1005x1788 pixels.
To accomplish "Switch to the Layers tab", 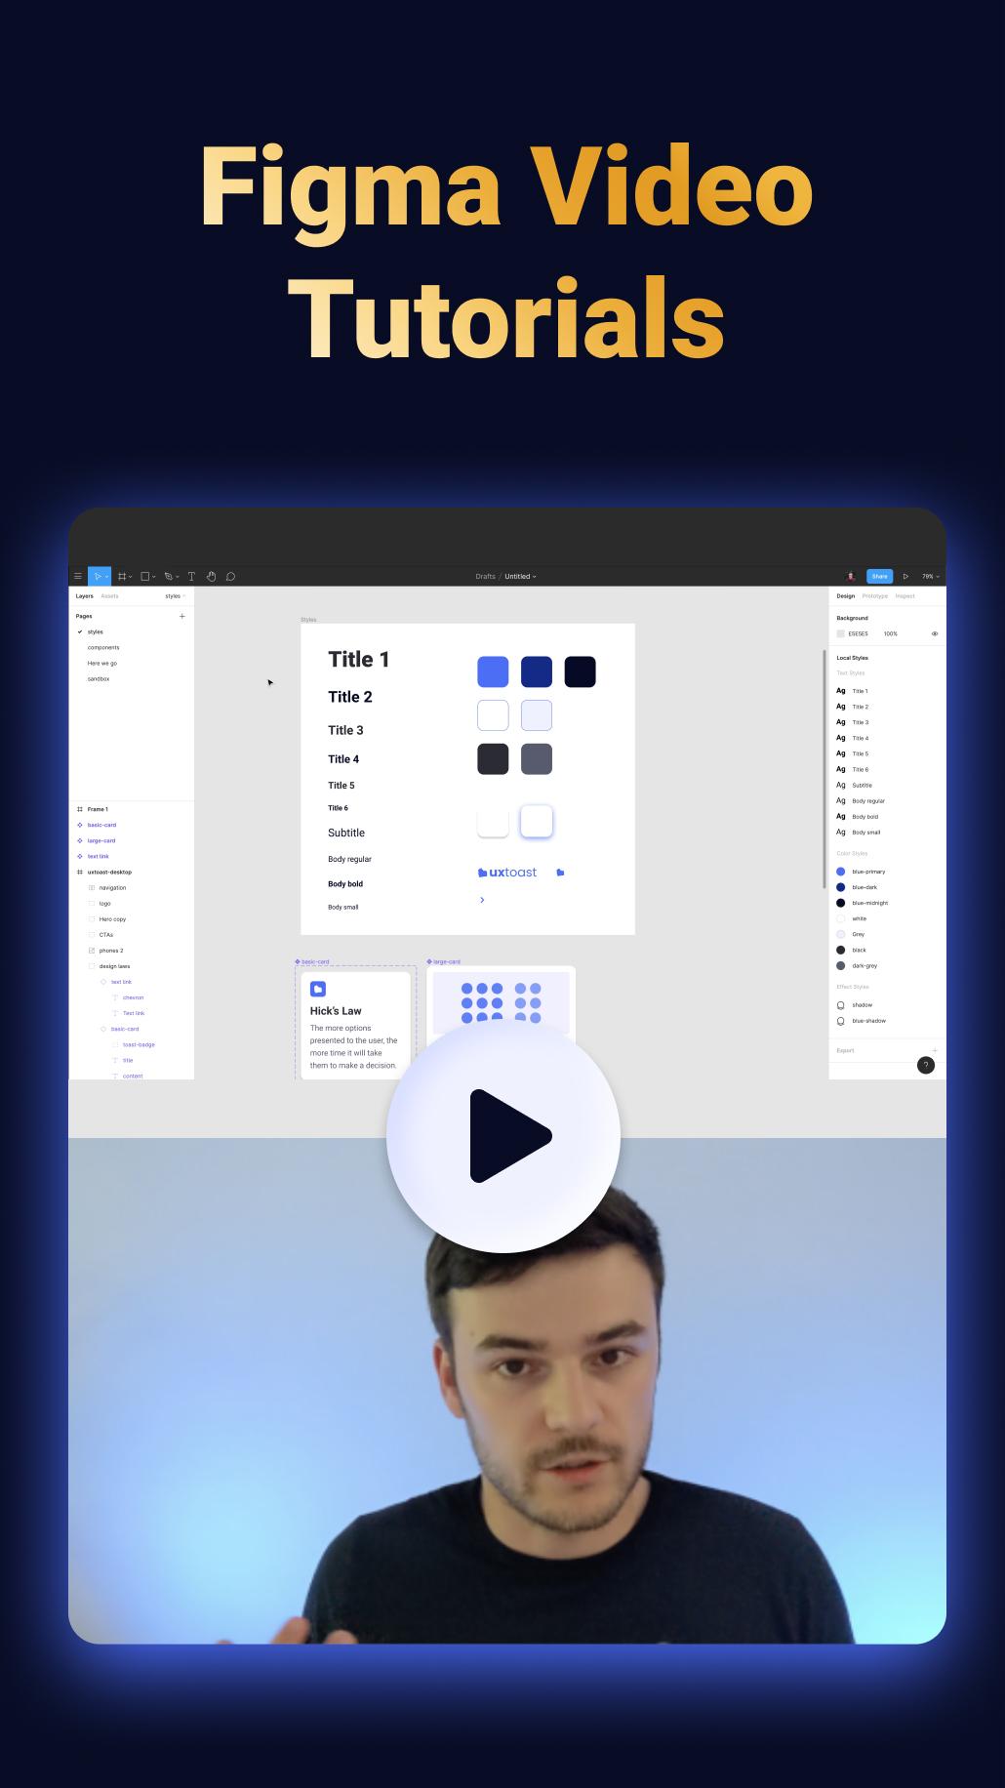I will (85, 596).
